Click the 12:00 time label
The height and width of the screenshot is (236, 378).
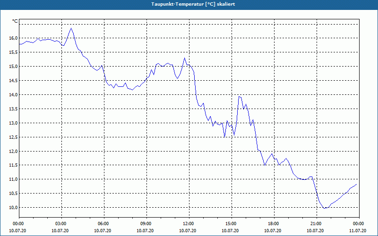pyautogui.click(x=189, y=224)
